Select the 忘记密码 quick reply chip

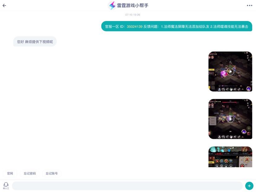tap(30, 173)
